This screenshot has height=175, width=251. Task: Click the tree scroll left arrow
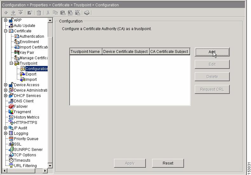point(4,171)
